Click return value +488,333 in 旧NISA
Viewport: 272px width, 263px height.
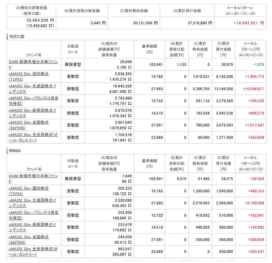coord(256,191)
